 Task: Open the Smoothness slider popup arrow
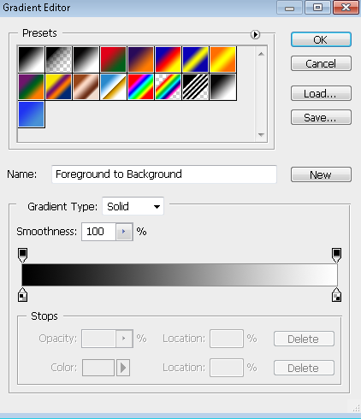click(x=124, y=232)
